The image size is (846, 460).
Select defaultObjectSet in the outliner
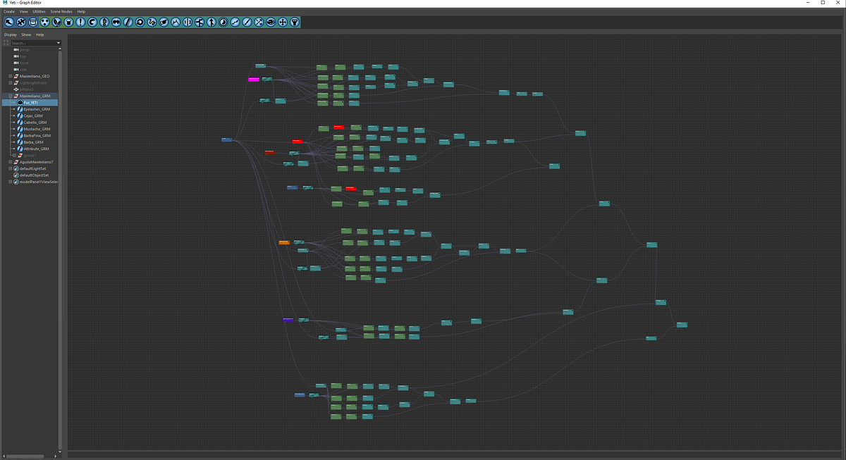pos(34,175)
